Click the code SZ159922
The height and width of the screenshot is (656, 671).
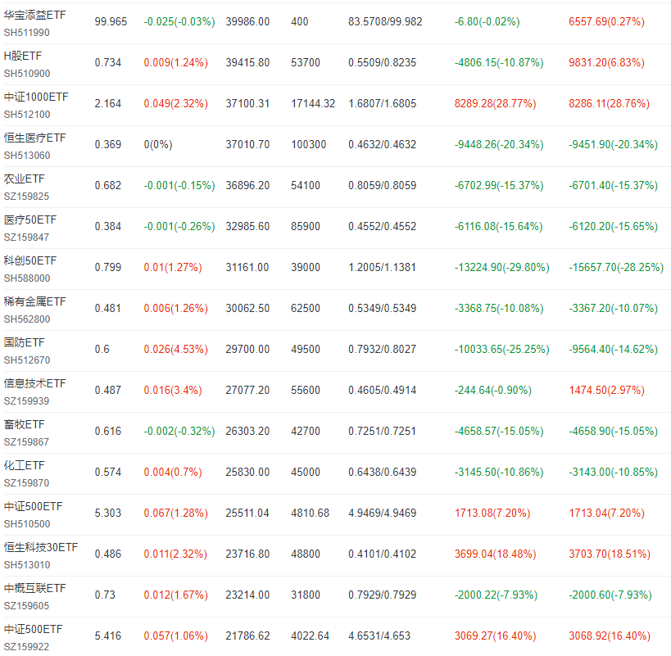point(26,647)
